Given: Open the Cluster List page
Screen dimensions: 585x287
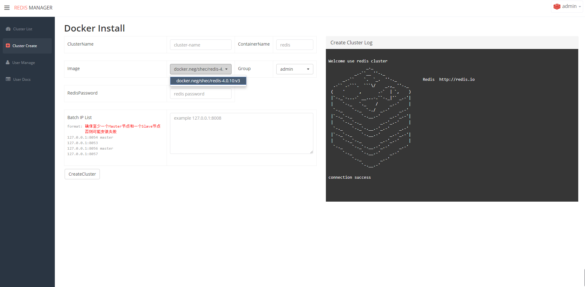Looking at the screenshot, I should 27,29.
